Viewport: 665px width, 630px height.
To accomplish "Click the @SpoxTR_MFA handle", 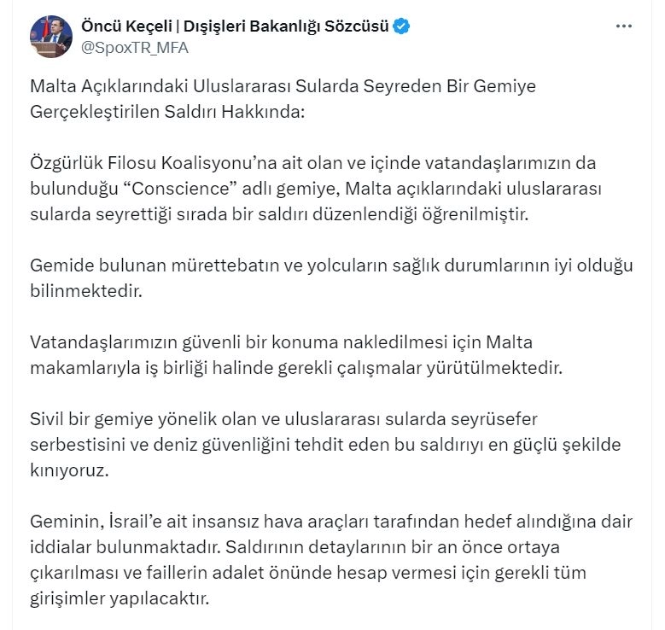I will [134, 48].
